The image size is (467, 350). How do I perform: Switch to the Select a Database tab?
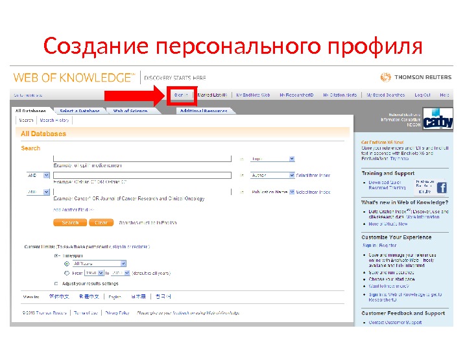tap(80, 111)
